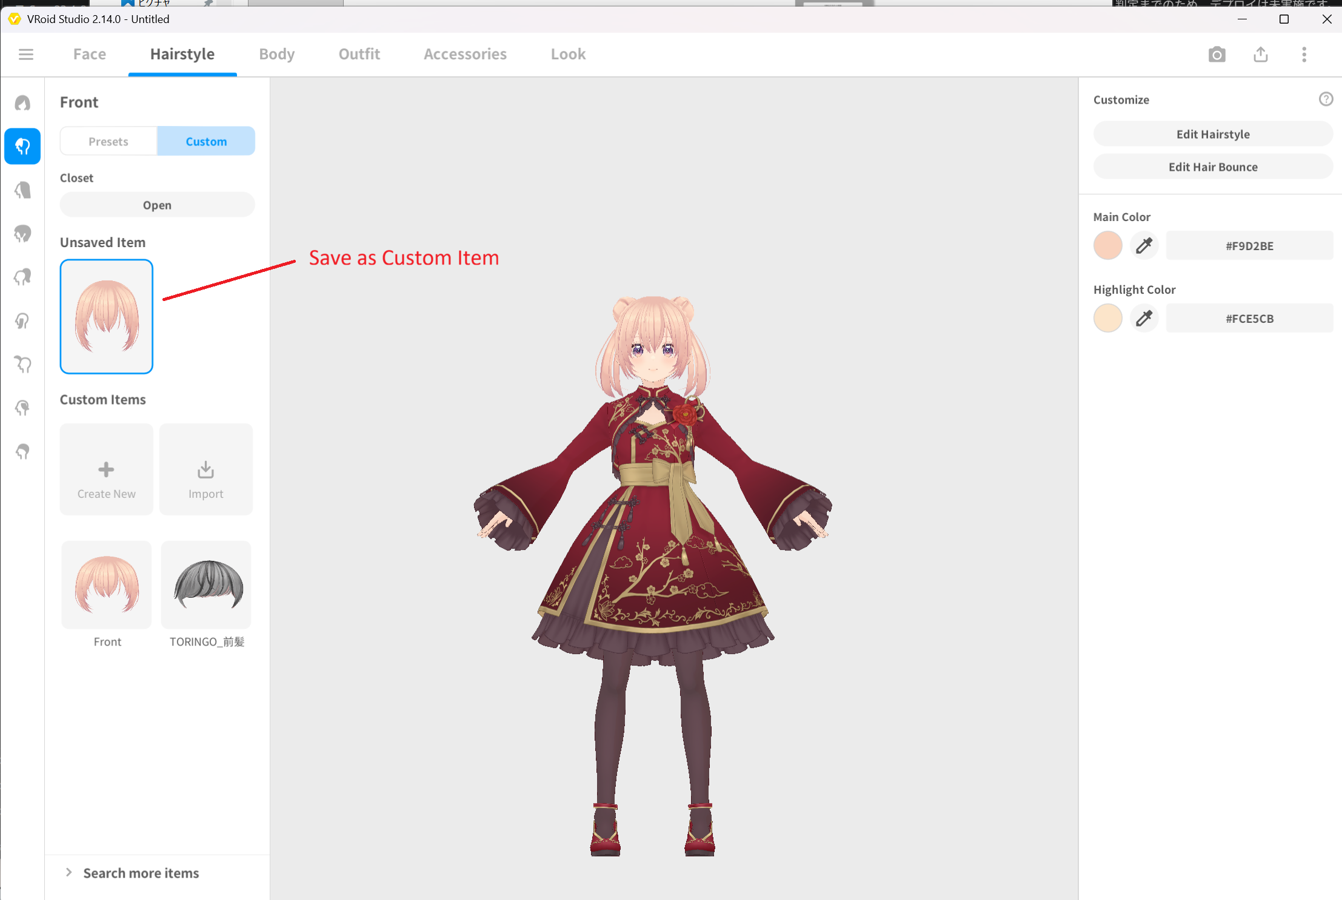Click the "Main Color" label

(1121, 217)
